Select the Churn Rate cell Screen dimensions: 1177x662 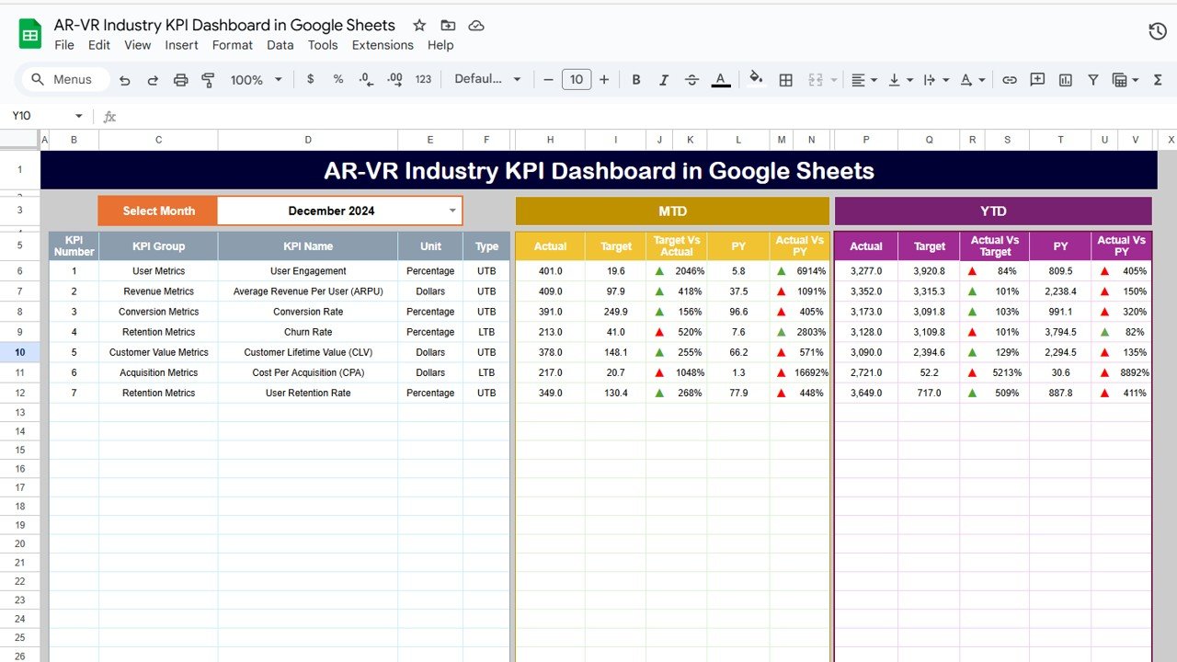pos(308,332)
